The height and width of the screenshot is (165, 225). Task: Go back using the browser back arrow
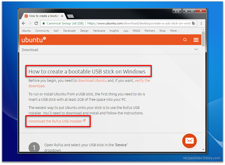24,23
